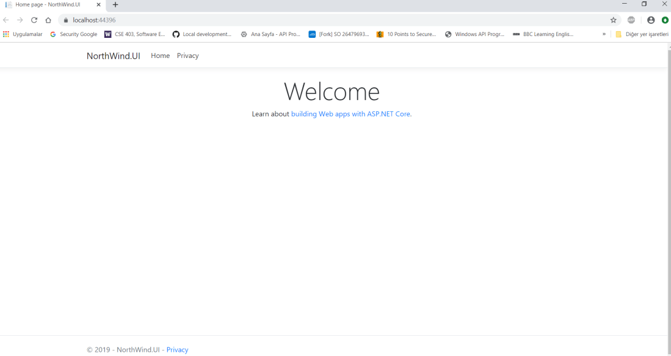Viewport: 671px width, 356px height.
Task: Open Local development GitHub bookmark
Action: (202, 34)
